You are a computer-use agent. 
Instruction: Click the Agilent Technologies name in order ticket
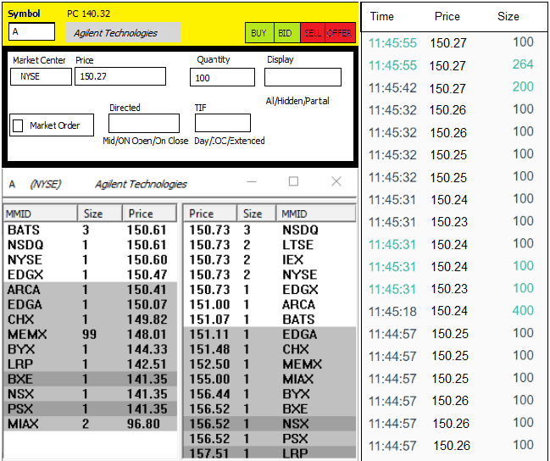[115, 33]
